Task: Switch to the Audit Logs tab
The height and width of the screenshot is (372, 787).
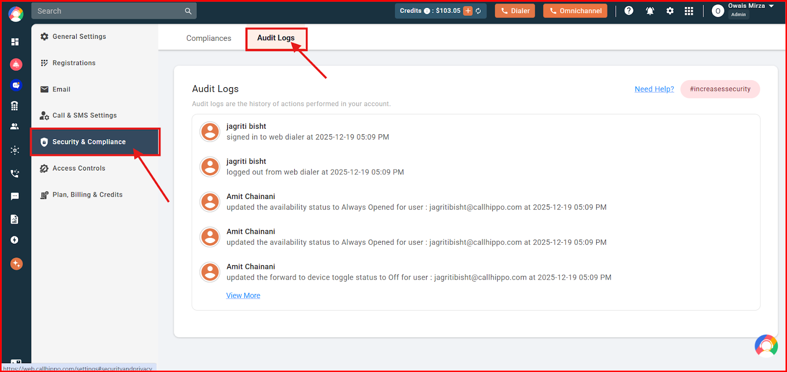Action: click(x=276, y=38)
